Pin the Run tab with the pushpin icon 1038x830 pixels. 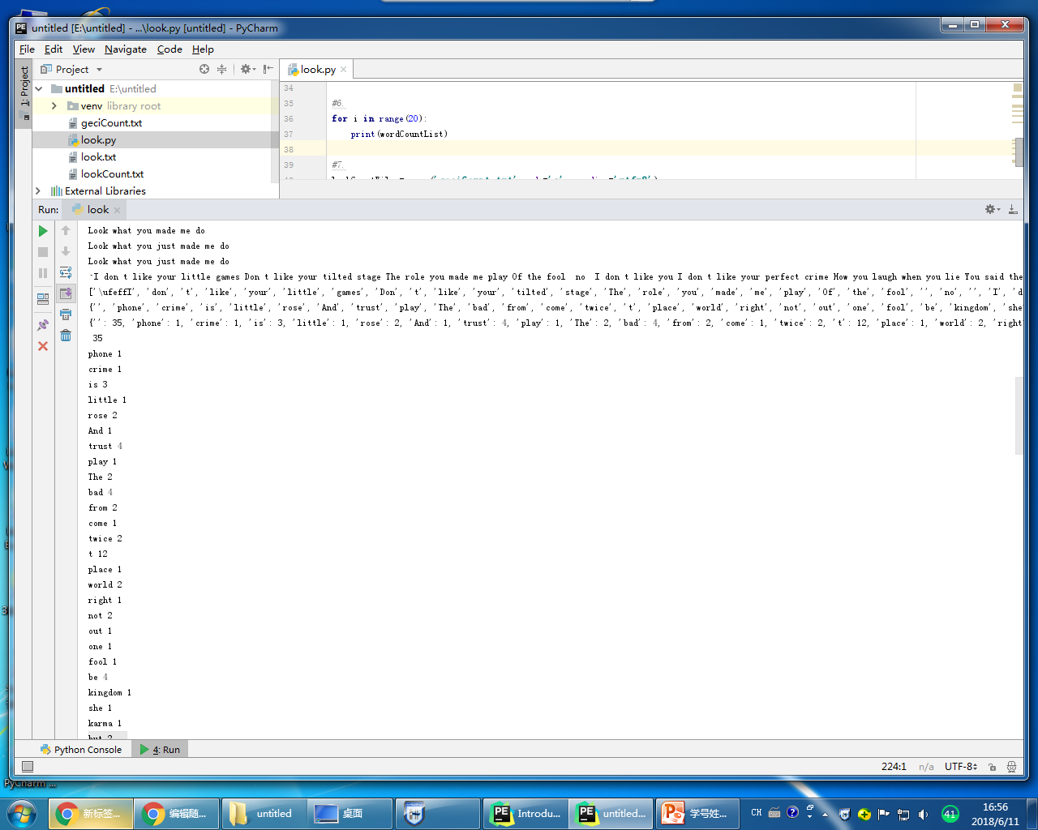click(x=43, y=325)
